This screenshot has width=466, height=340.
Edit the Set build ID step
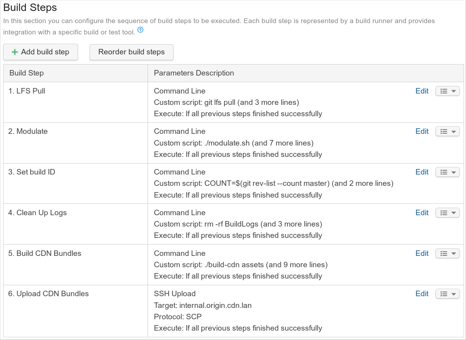pos(422,172)
